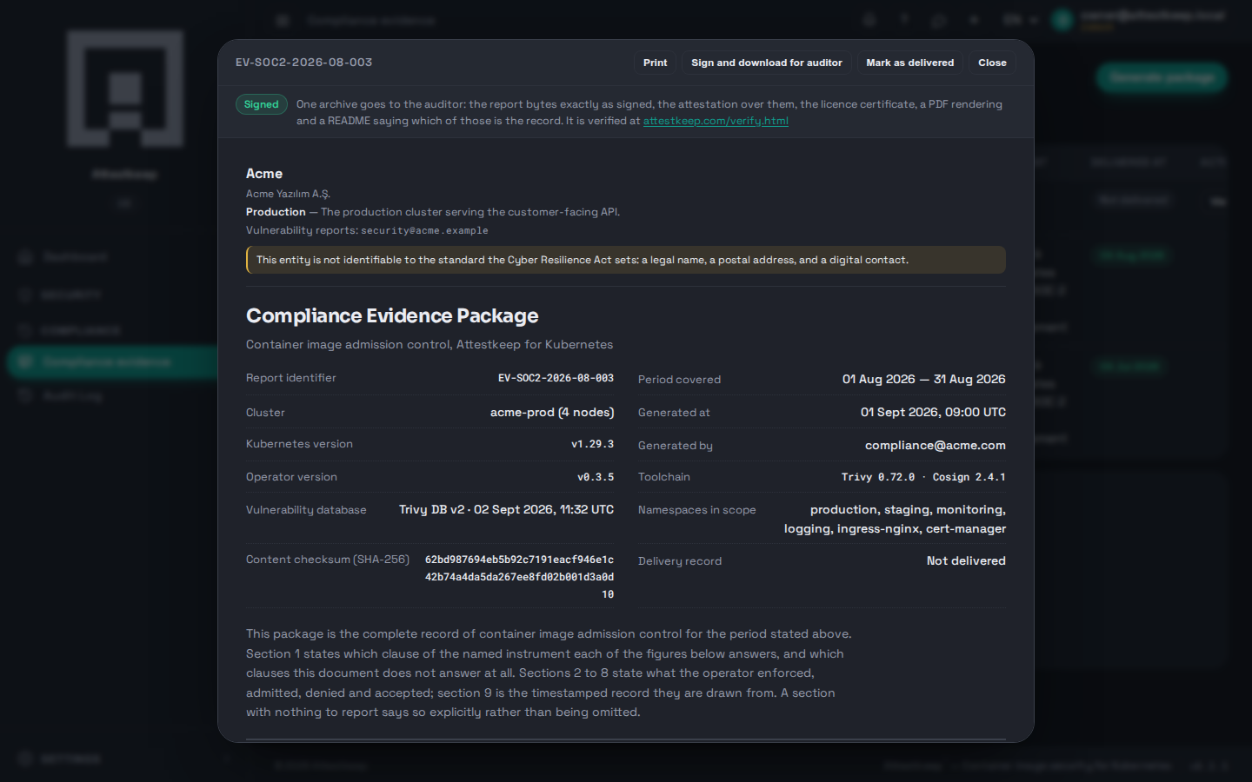Click the Not delivered delivery record value
Screen dimensions: 1252x782
[x=966, y=561]
